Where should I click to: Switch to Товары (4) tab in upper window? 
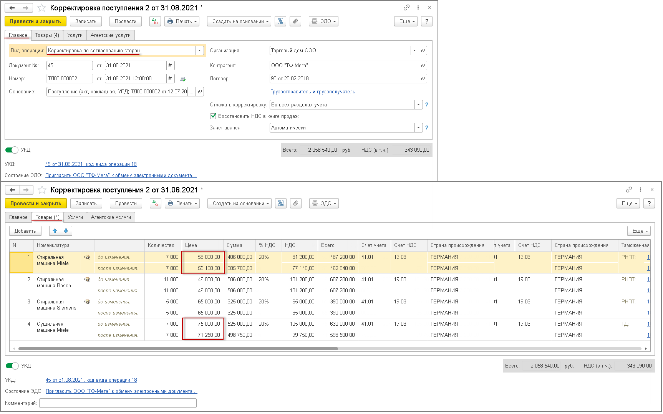(47, 35)
